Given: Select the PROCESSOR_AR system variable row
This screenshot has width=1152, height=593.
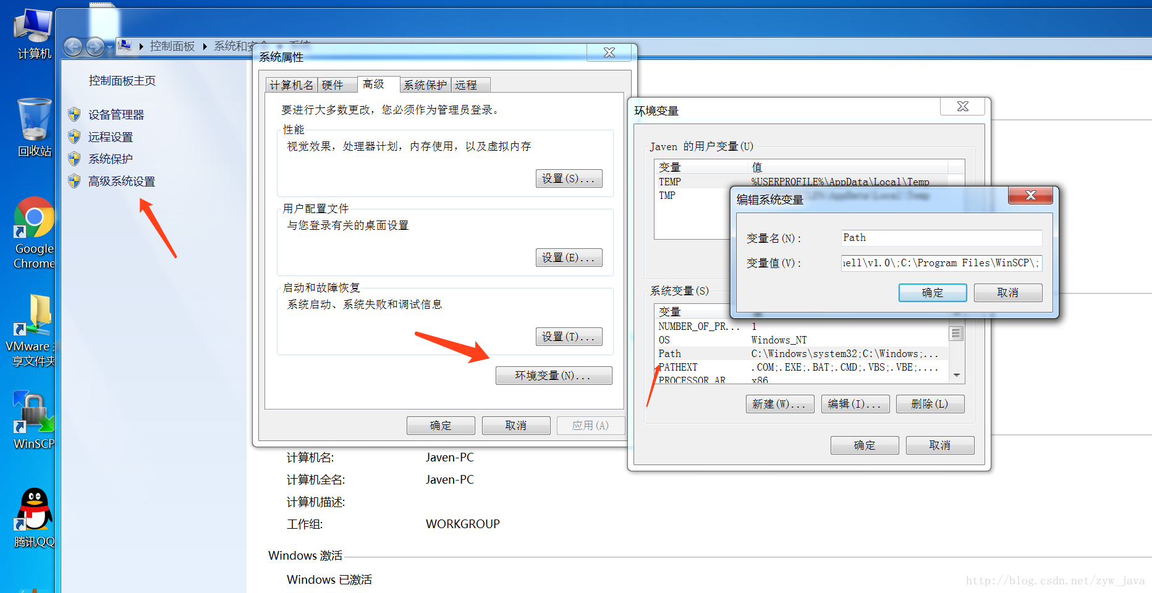Looking at the screenshot, I should (x=802, y=379).
